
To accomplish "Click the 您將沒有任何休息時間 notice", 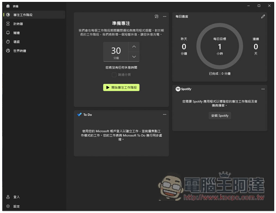I will tap(121, 67).
